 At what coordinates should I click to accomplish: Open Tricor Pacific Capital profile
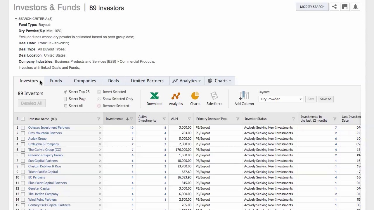(43, 172)
